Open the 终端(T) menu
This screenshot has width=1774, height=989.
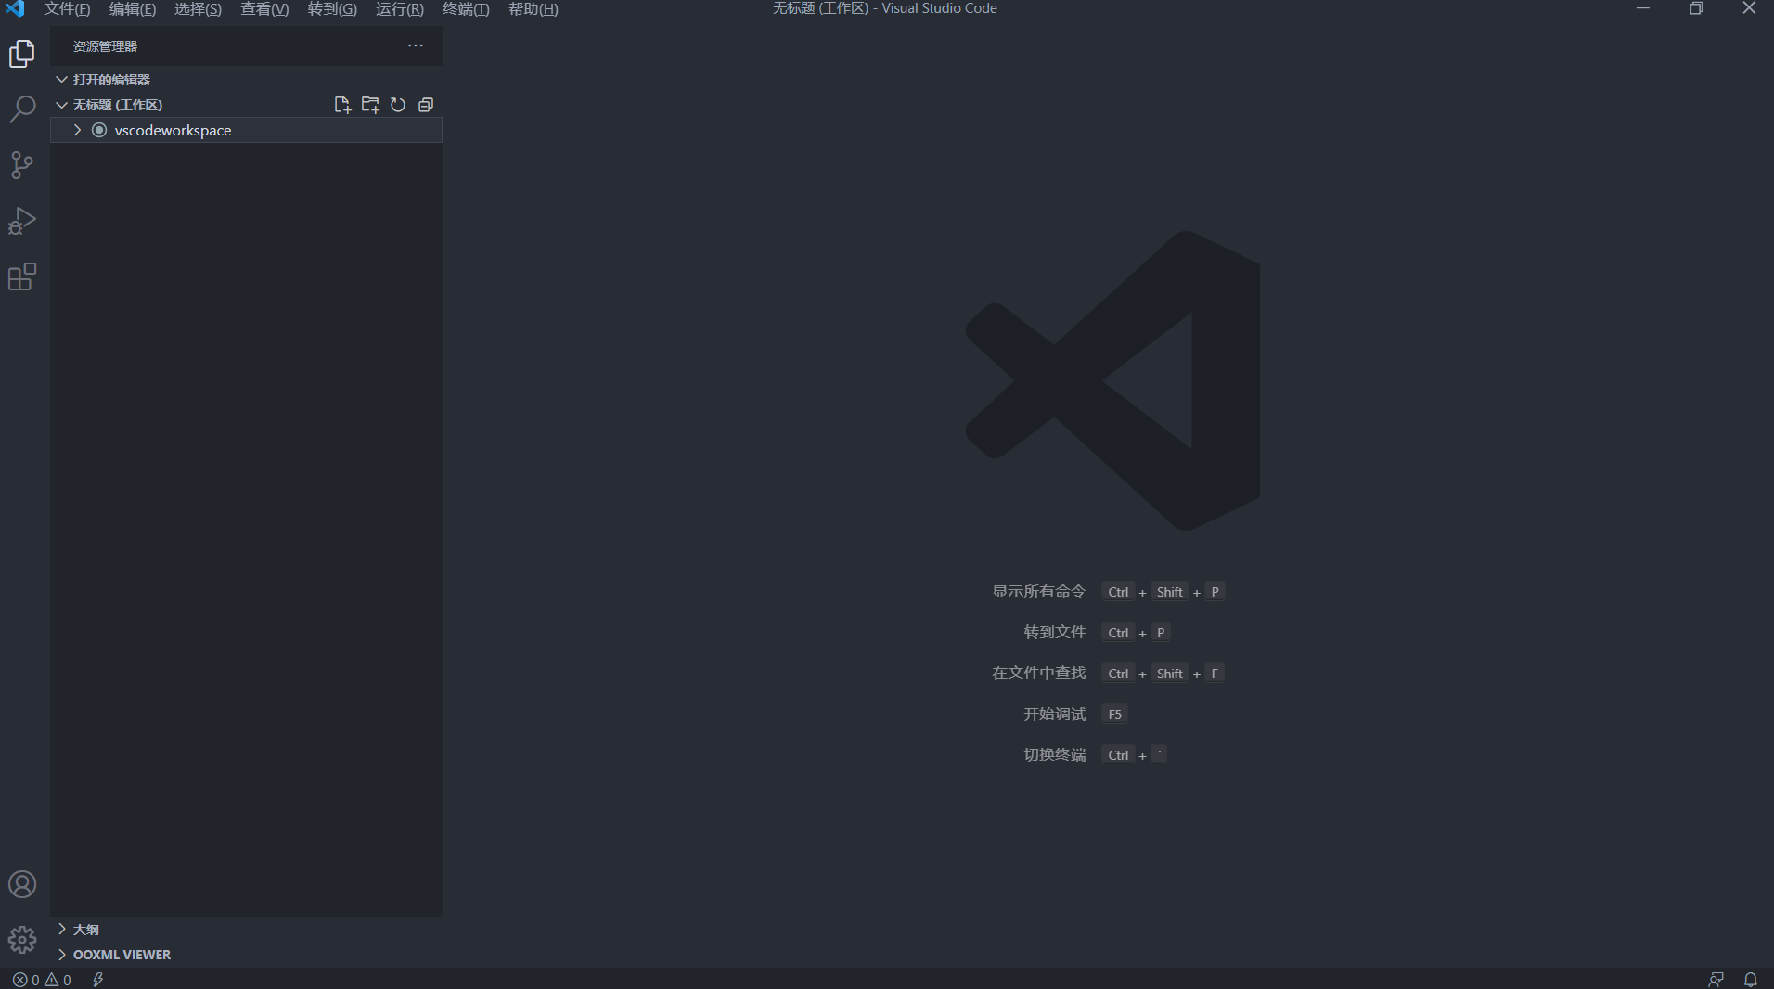(x=466, y=9)
